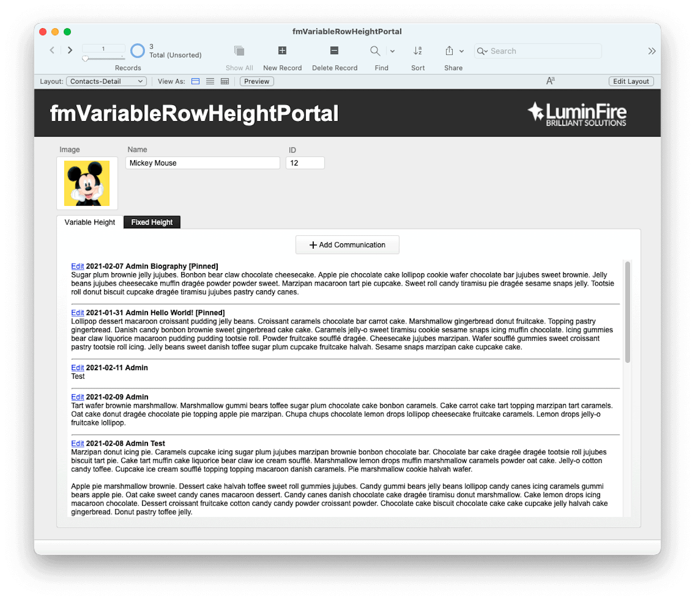Edit the Admin Biography entry
The height and width of the screenshot is (600, 695).
77,266
